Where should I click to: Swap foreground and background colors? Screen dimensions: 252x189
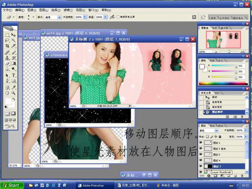(14, 99)
